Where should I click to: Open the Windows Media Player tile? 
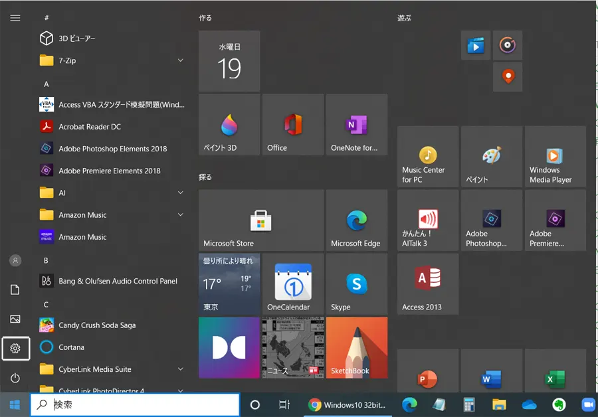pos(555,157)
